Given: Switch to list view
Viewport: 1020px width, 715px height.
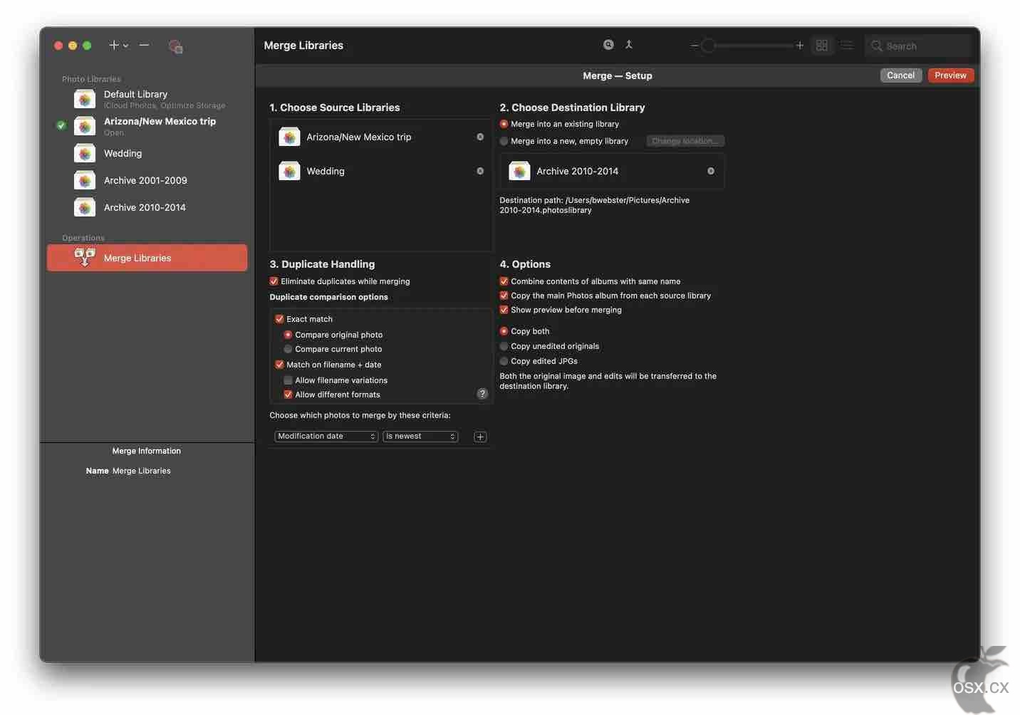Looking at the screenshot, I should [847, 46].
